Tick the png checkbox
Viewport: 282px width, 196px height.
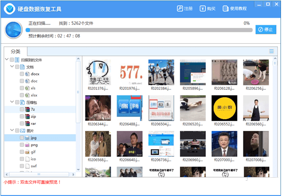click(22, 145)
